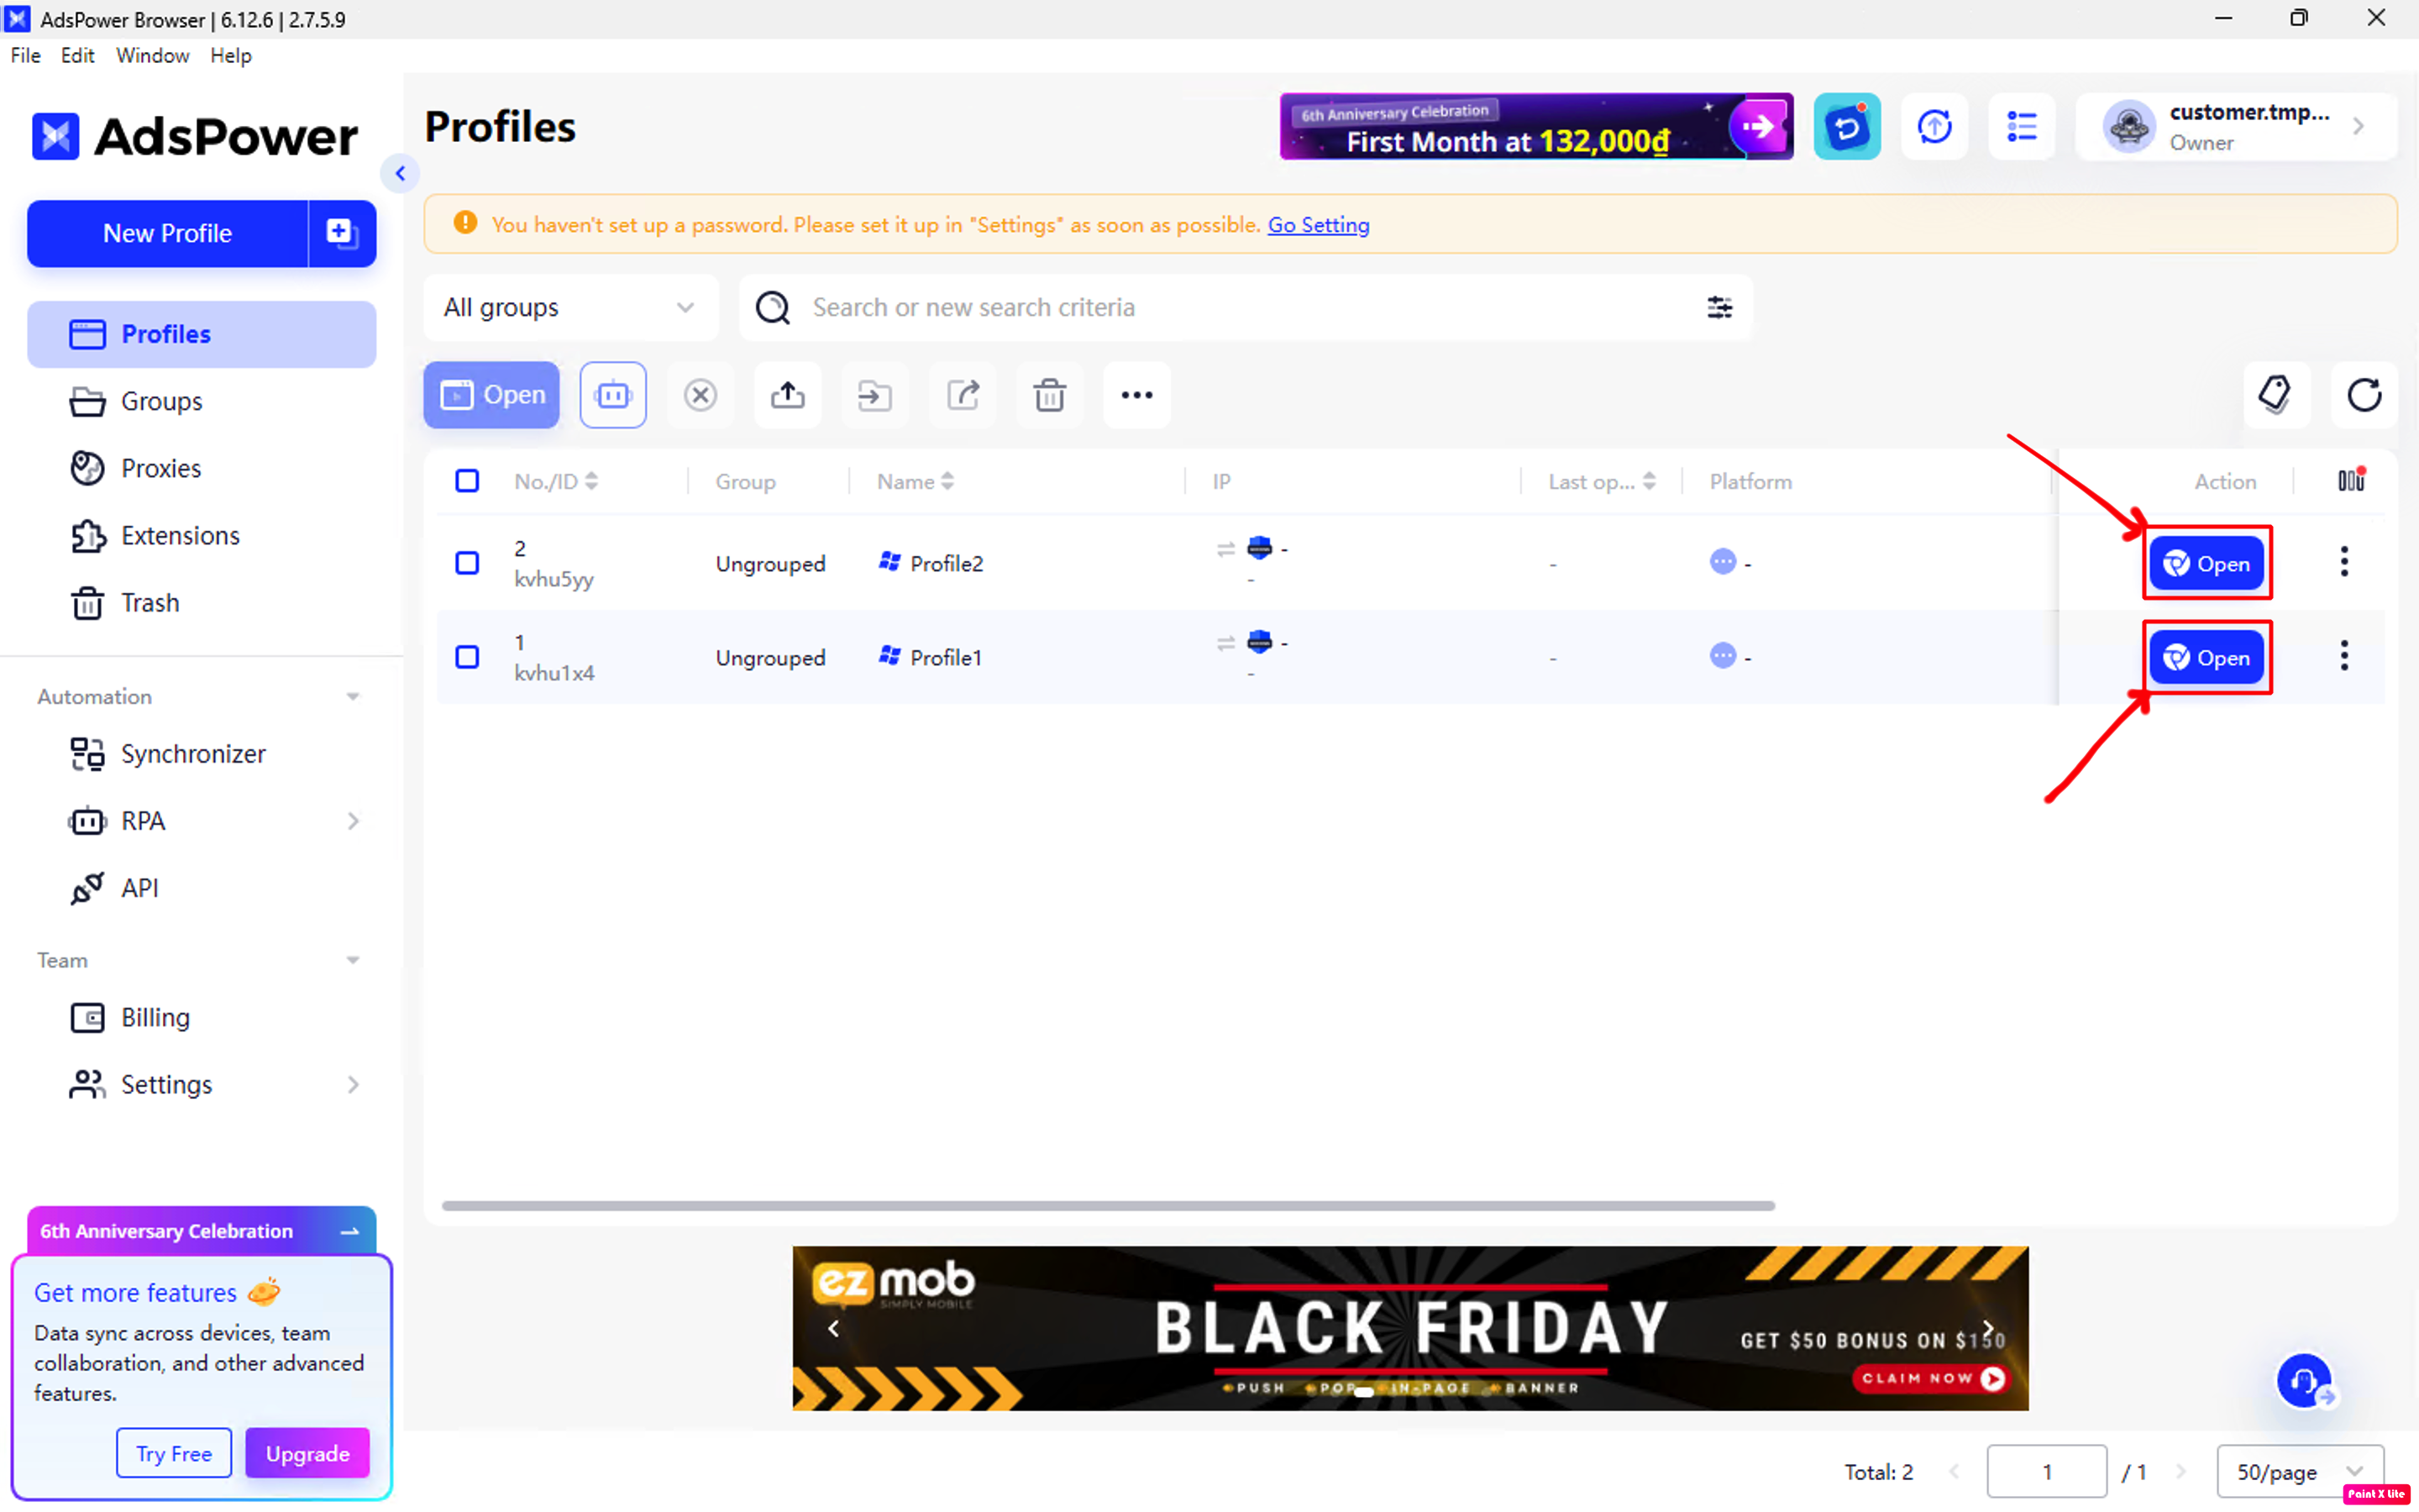Expand the customer account menu

click(x=2235, y=127)
